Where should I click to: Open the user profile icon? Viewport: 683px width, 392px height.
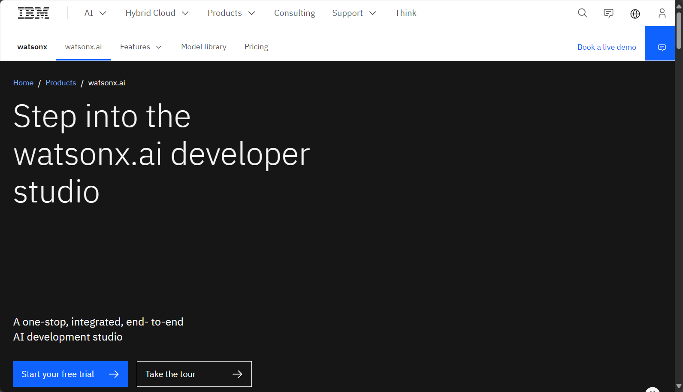pyautogui.click(x=662, y=13)
